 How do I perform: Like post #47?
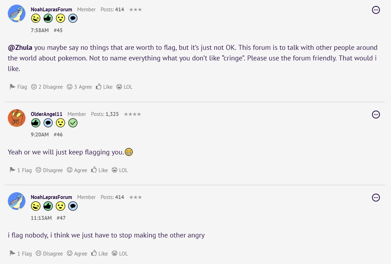(99, 253)
